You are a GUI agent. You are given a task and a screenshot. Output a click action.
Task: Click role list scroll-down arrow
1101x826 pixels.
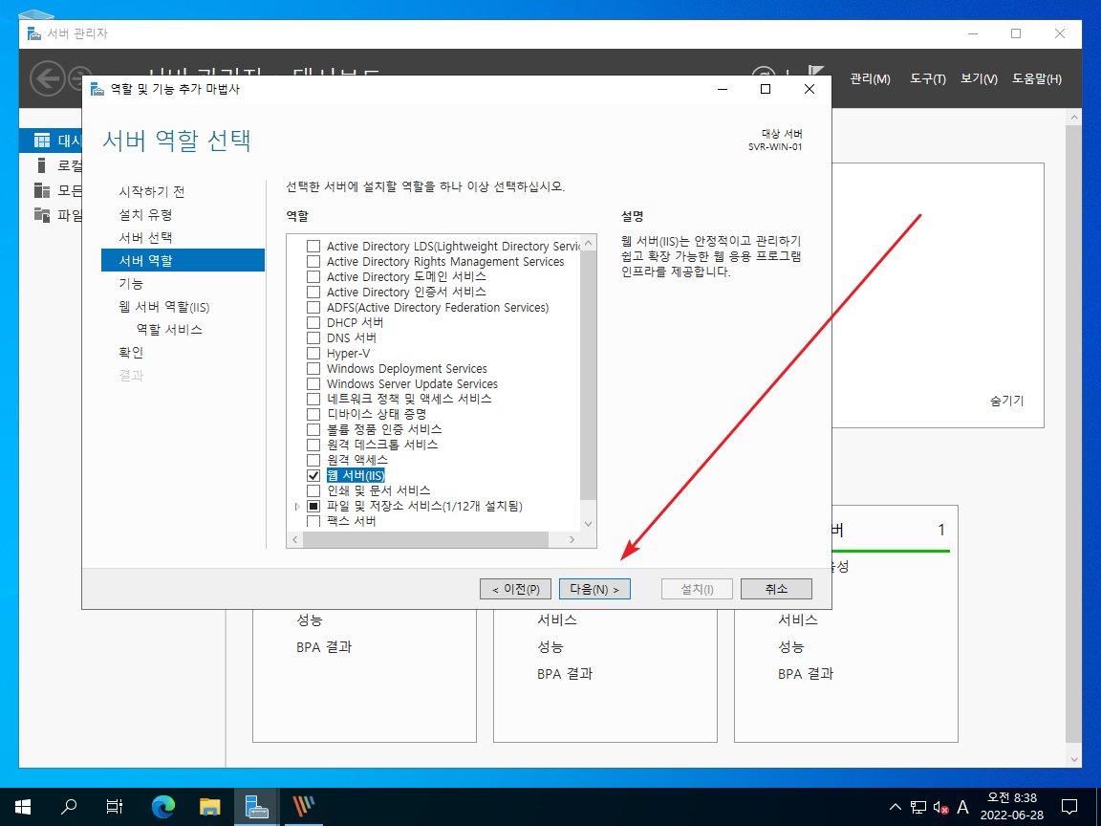tap(589, 524)
